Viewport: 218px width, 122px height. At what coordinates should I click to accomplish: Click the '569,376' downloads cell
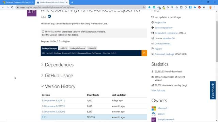[91, 117]
